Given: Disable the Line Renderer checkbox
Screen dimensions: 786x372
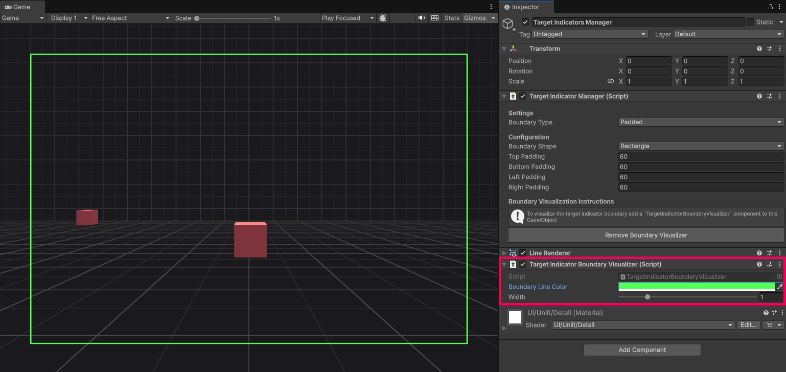Looking at the screenshot, I should tap(523, 253).
